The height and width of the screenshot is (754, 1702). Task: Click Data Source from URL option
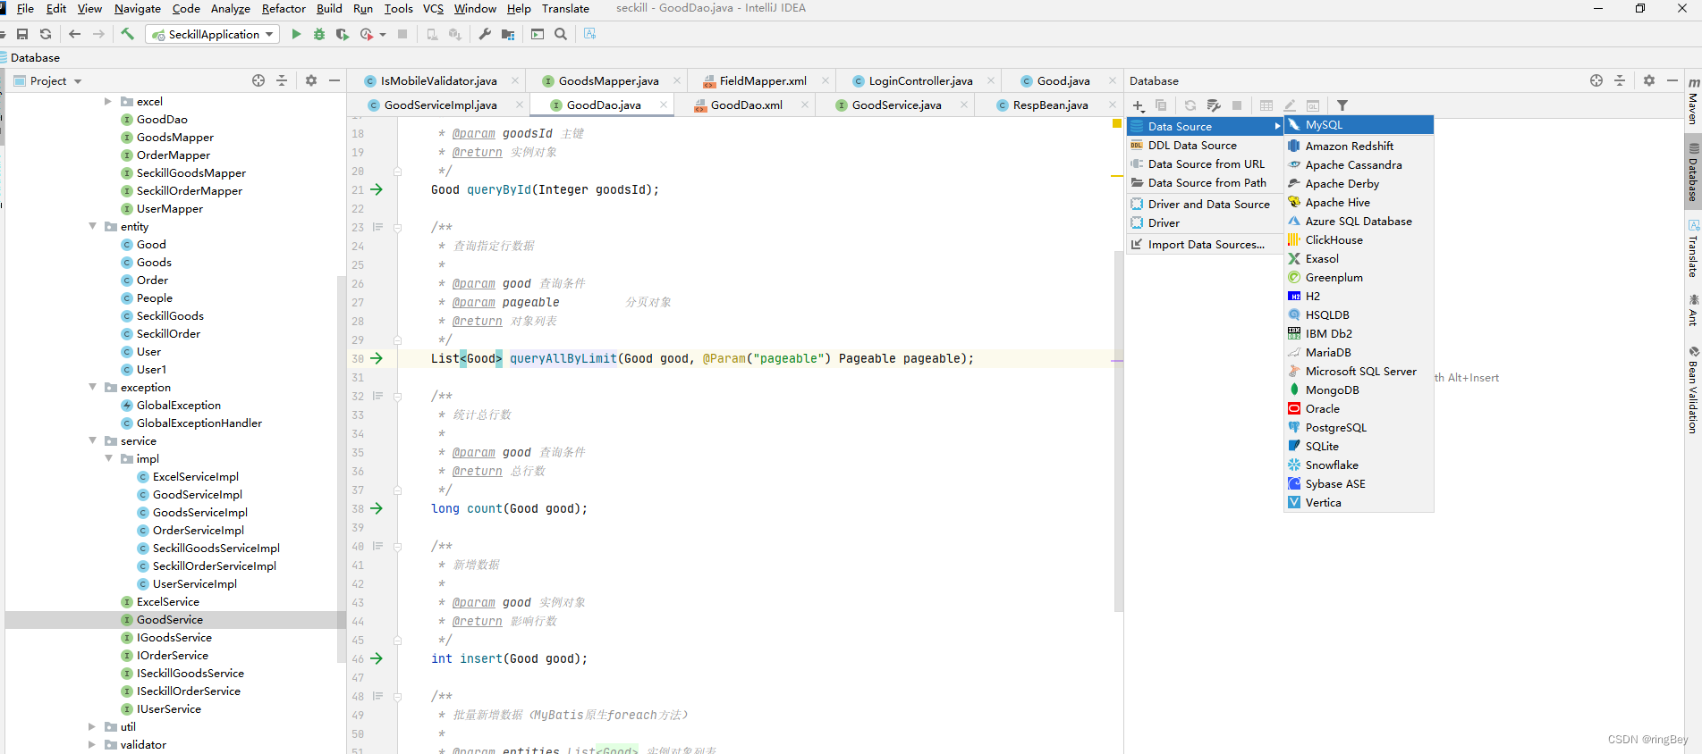[1205, 163]
